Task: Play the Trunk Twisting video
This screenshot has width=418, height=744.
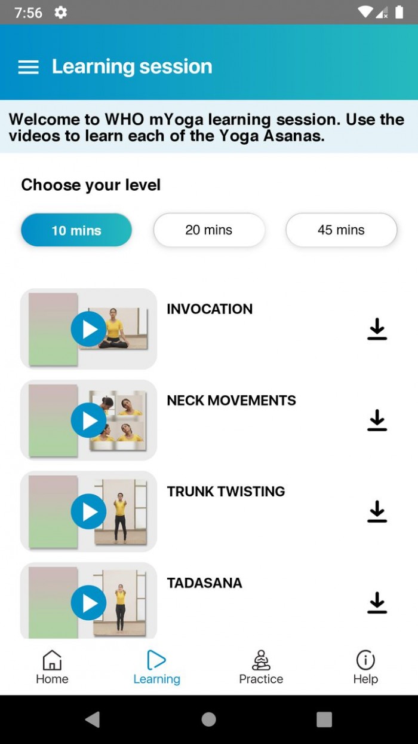Action: (x=89, y=511)
